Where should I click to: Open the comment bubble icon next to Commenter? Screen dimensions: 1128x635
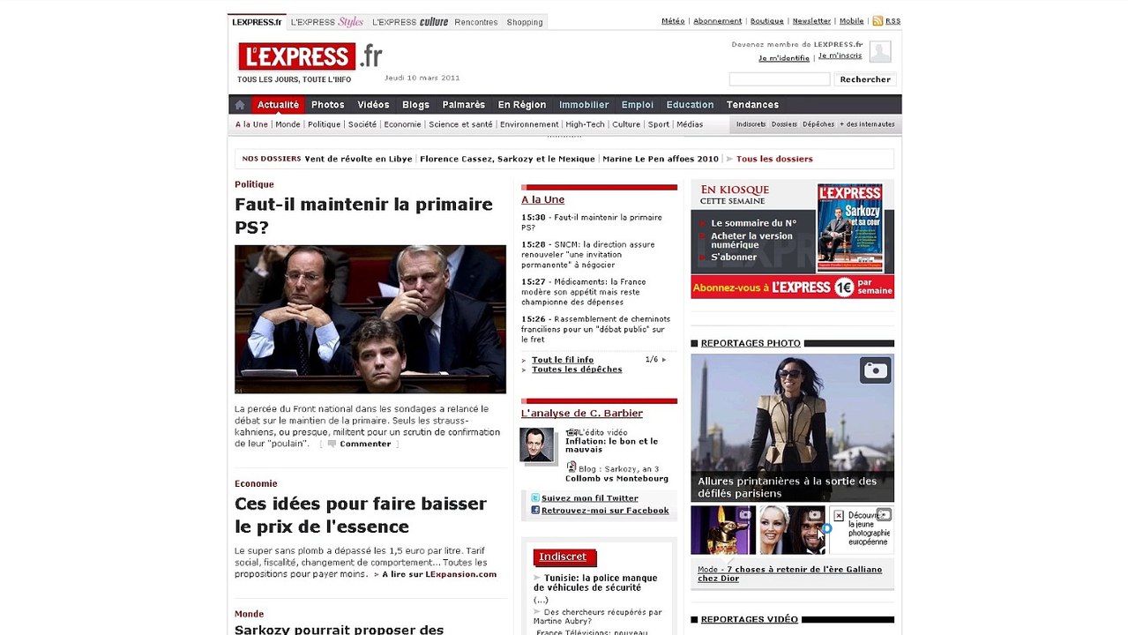[332, 444]
